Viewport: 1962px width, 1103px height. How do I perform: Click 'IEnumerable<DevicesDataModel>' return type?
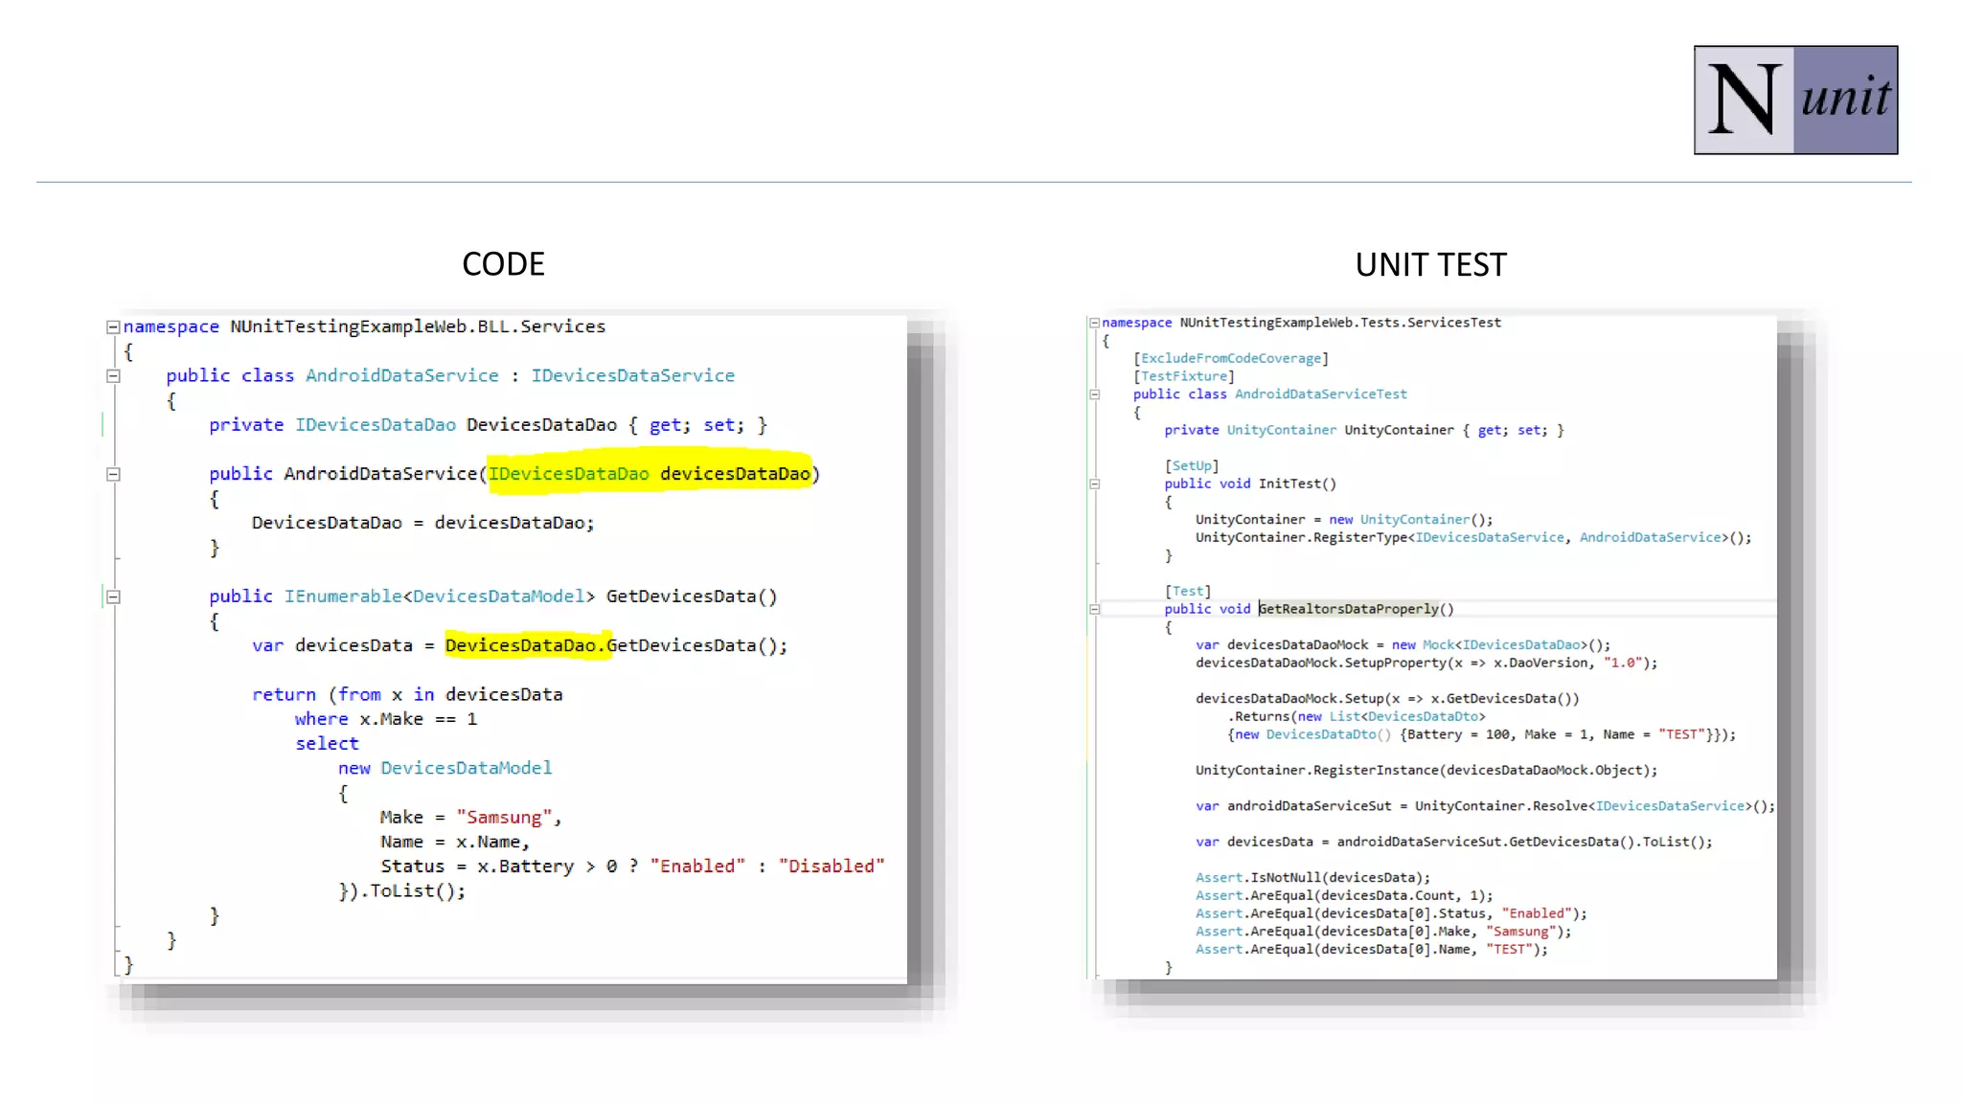(x=439, y=597)
